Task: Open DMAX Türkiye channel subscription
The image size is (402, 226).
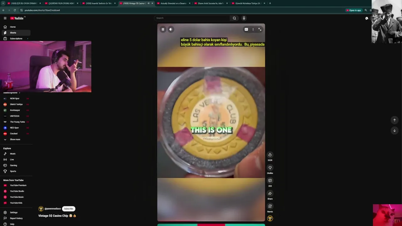Action: [x=16, y=105]
